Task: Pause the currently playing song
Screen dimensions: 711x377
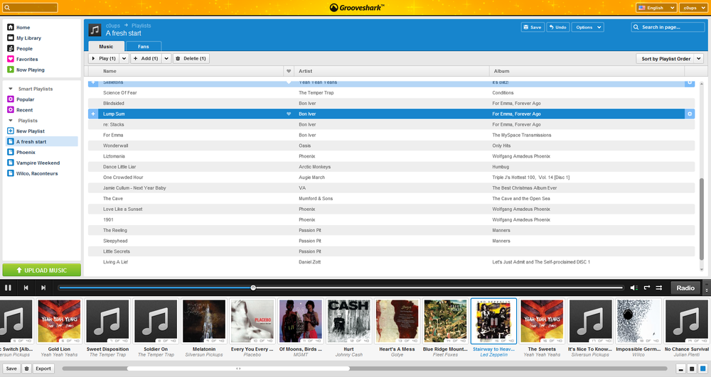Action: tap(9, 288)
